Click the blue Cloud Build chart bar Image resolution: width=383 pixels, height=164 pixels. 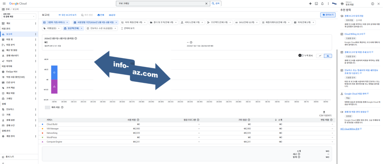point(54,72)
